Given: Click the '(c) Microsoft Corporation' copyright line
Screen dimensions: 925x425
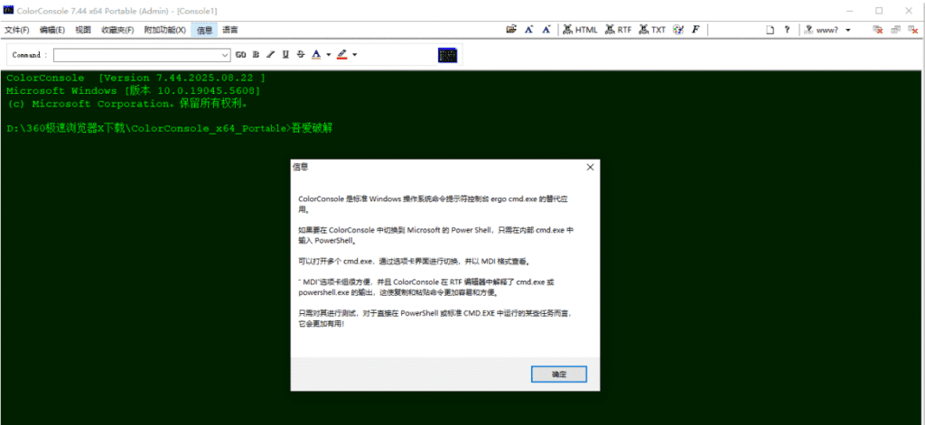Looking at the screenshot, I should 127,104.
